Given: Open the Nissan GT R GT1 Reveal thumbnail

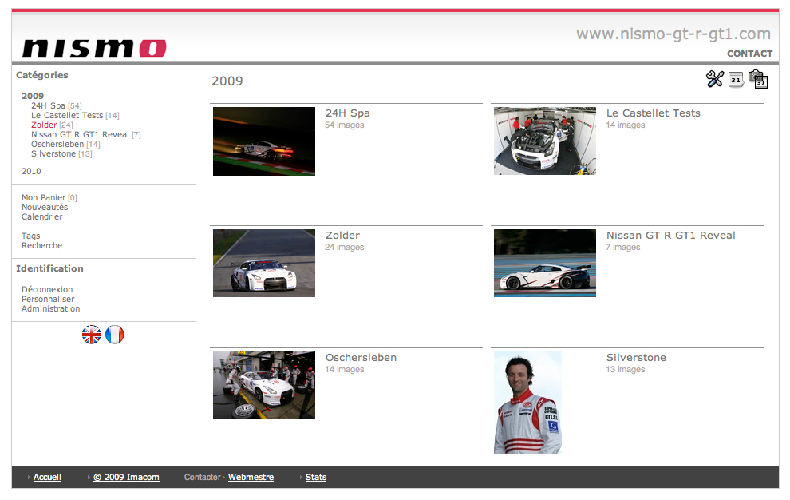Looking at the screenshot, I should (545, 264).
